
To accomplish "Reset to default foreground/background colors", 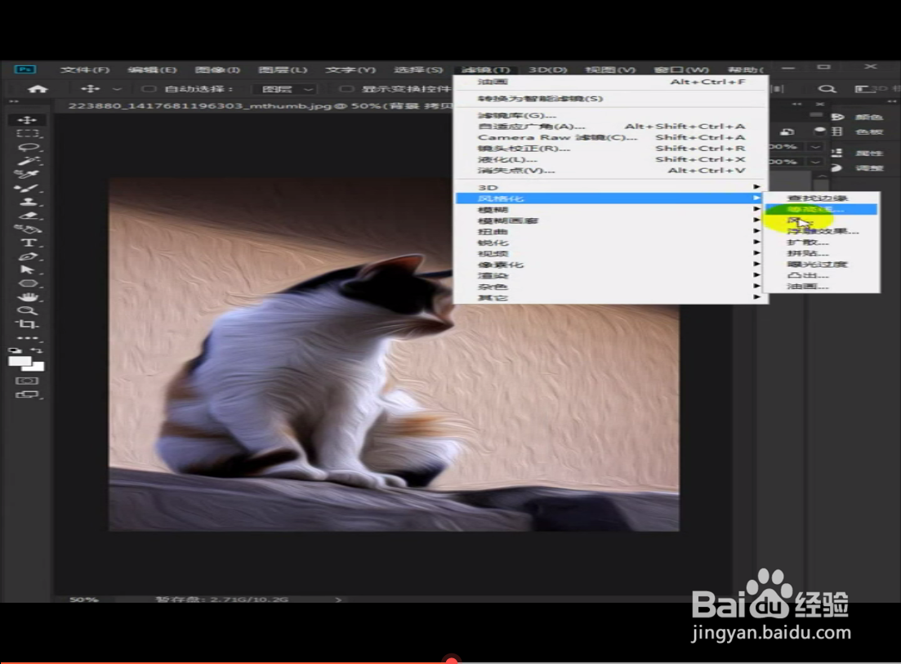I will [x=15, y=350].
